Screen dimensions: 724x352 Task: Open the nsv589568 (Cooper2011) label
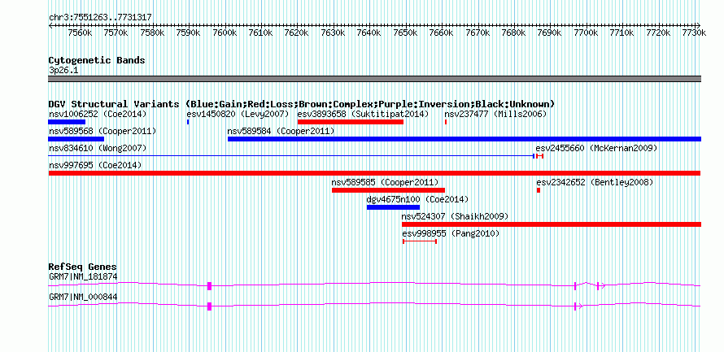(x=102, y=131)
